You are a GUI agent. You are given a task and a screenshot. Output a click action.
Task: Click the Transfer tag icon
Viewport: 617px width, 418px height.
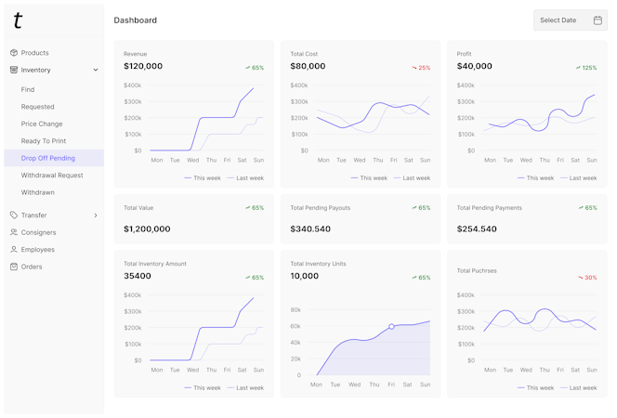click(x=14, y=216)
